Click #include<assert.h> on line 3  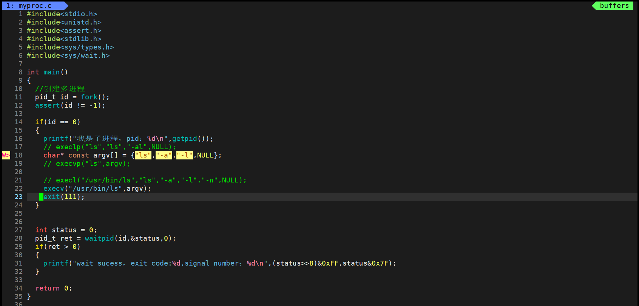click(64, 31)
